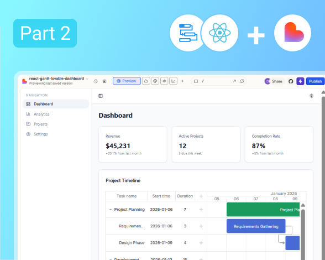Screen dimensions: 325x260
Task: Click day 08 in timeline scale
Action: coord(275,199)
